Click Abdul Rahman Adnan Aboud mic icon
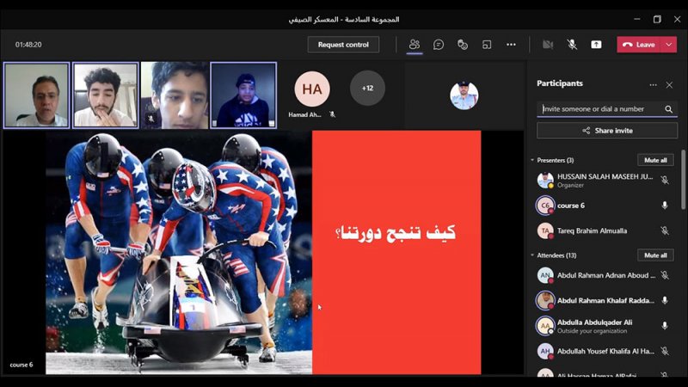Image resolution: width=688 pixels, height=387 pixels. click(x=665, y=275)
